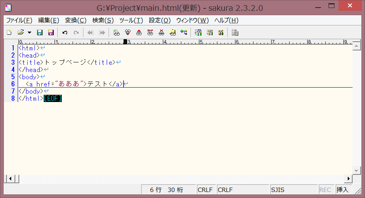Redo the edit via greyed arrow
The width and height of the screenshot is (365, 198).
pyautogui.click(x=76, y=32)
